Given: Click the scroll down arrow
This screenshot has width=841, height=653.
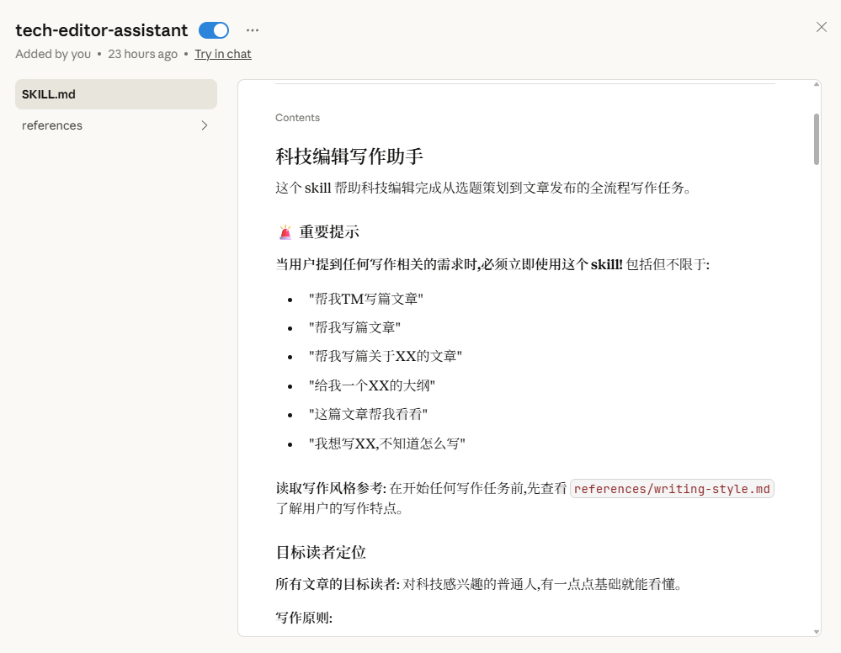Looking at the screenshot, I should coord(817,632).
